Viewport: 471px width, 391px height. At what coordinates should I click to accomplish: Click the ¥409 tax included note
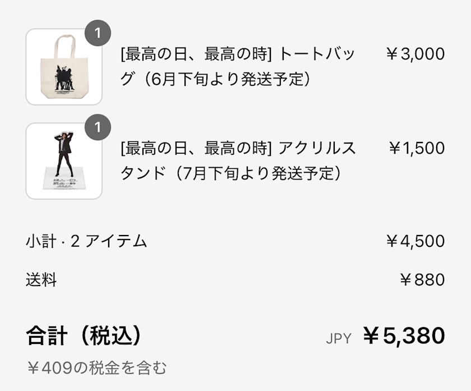click(x=96, y=368)
